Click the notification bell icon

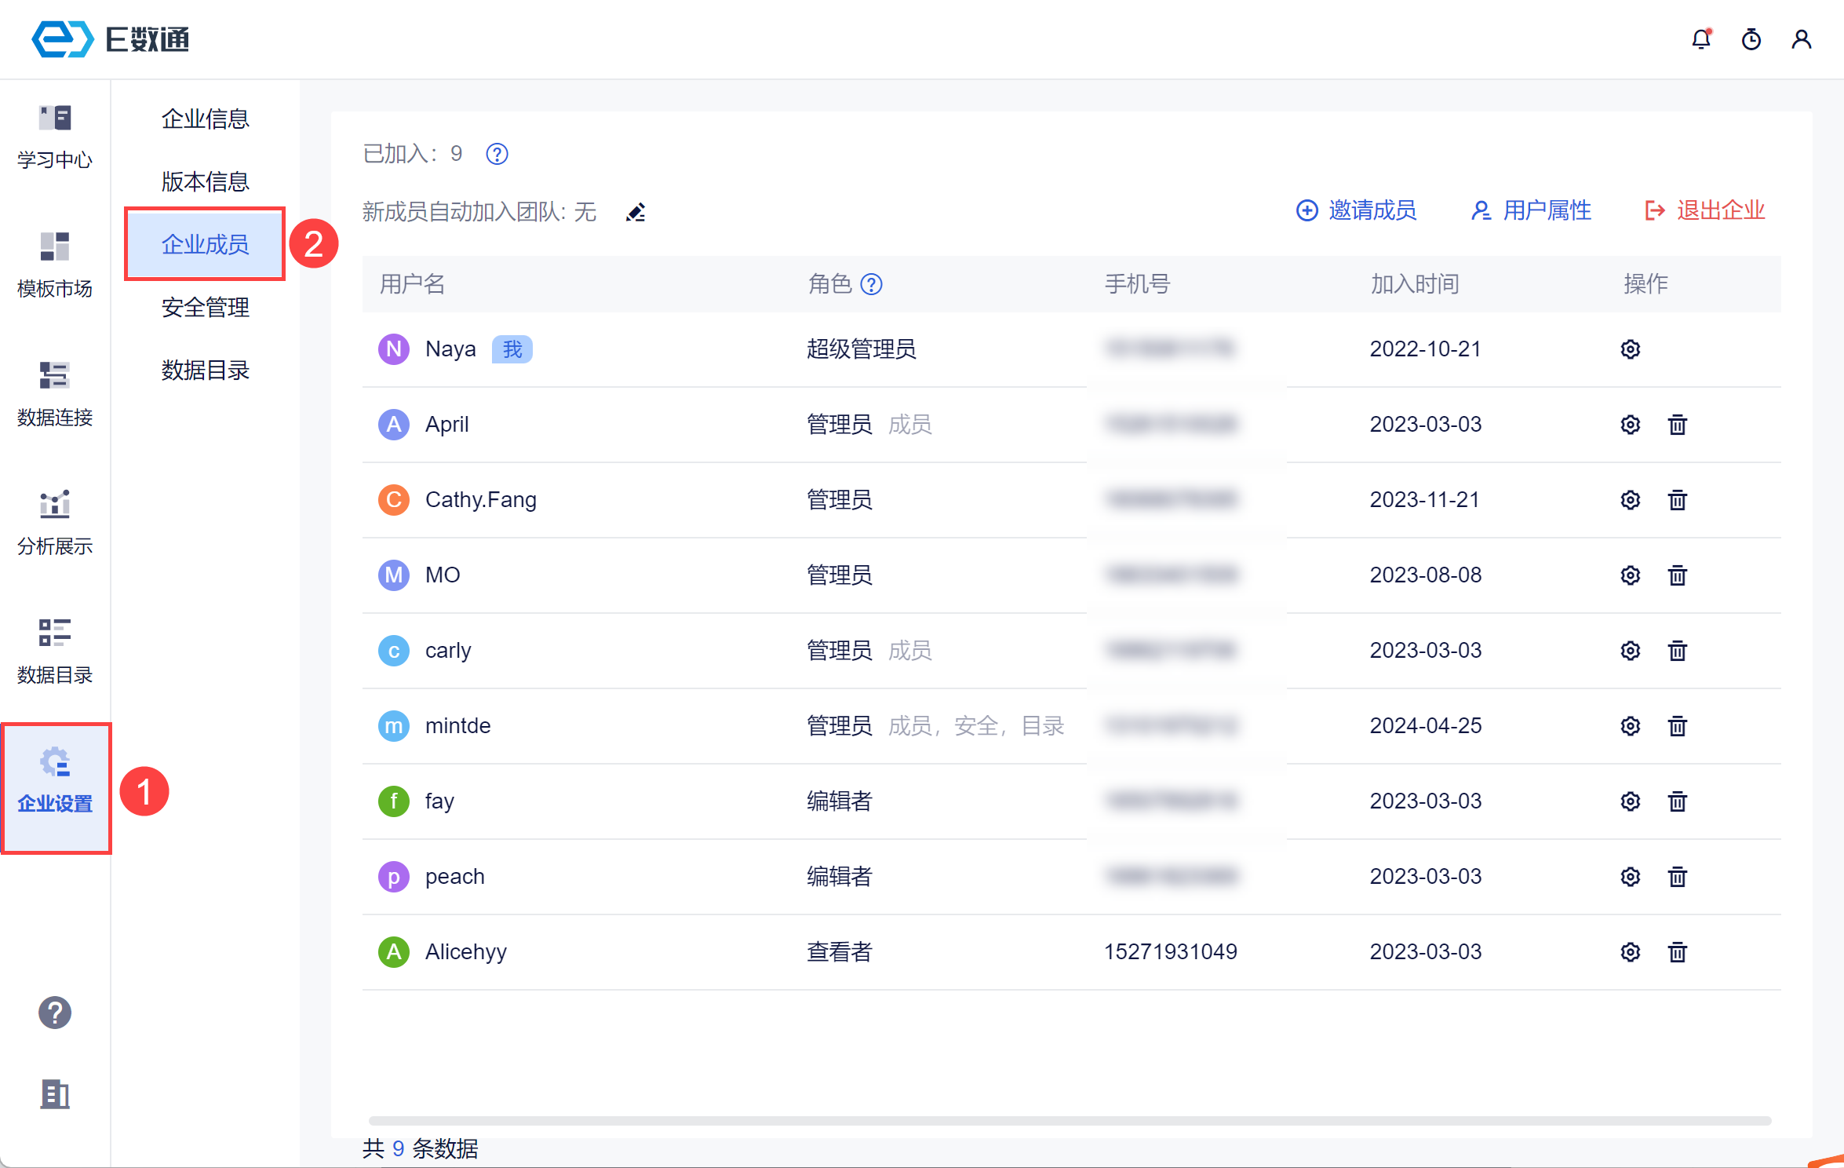click(x=1700, y=39)
